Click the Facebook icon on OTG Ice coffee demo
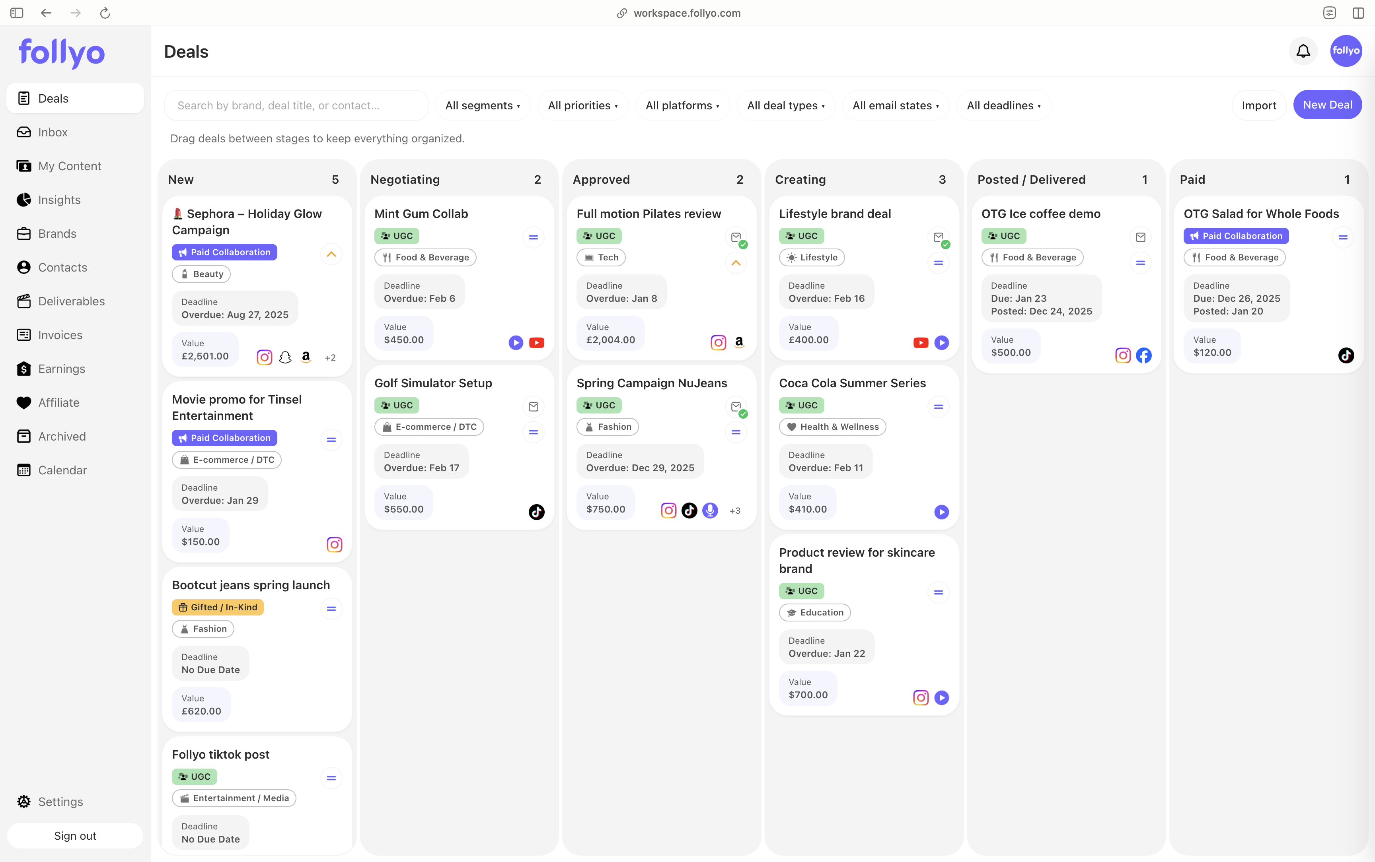Image resolution: width=1375 pixels, height=862 pixels. [x=1144, y=355]
